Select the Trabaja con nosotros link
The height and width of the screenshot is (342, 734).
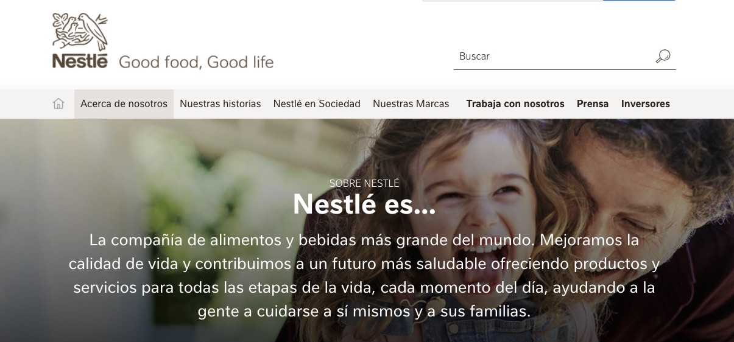(515, 104)
